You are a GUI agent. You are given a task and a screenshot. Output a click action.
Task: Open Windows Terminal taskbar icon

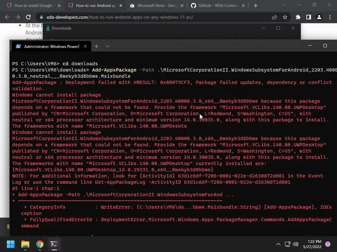(54, 244)
